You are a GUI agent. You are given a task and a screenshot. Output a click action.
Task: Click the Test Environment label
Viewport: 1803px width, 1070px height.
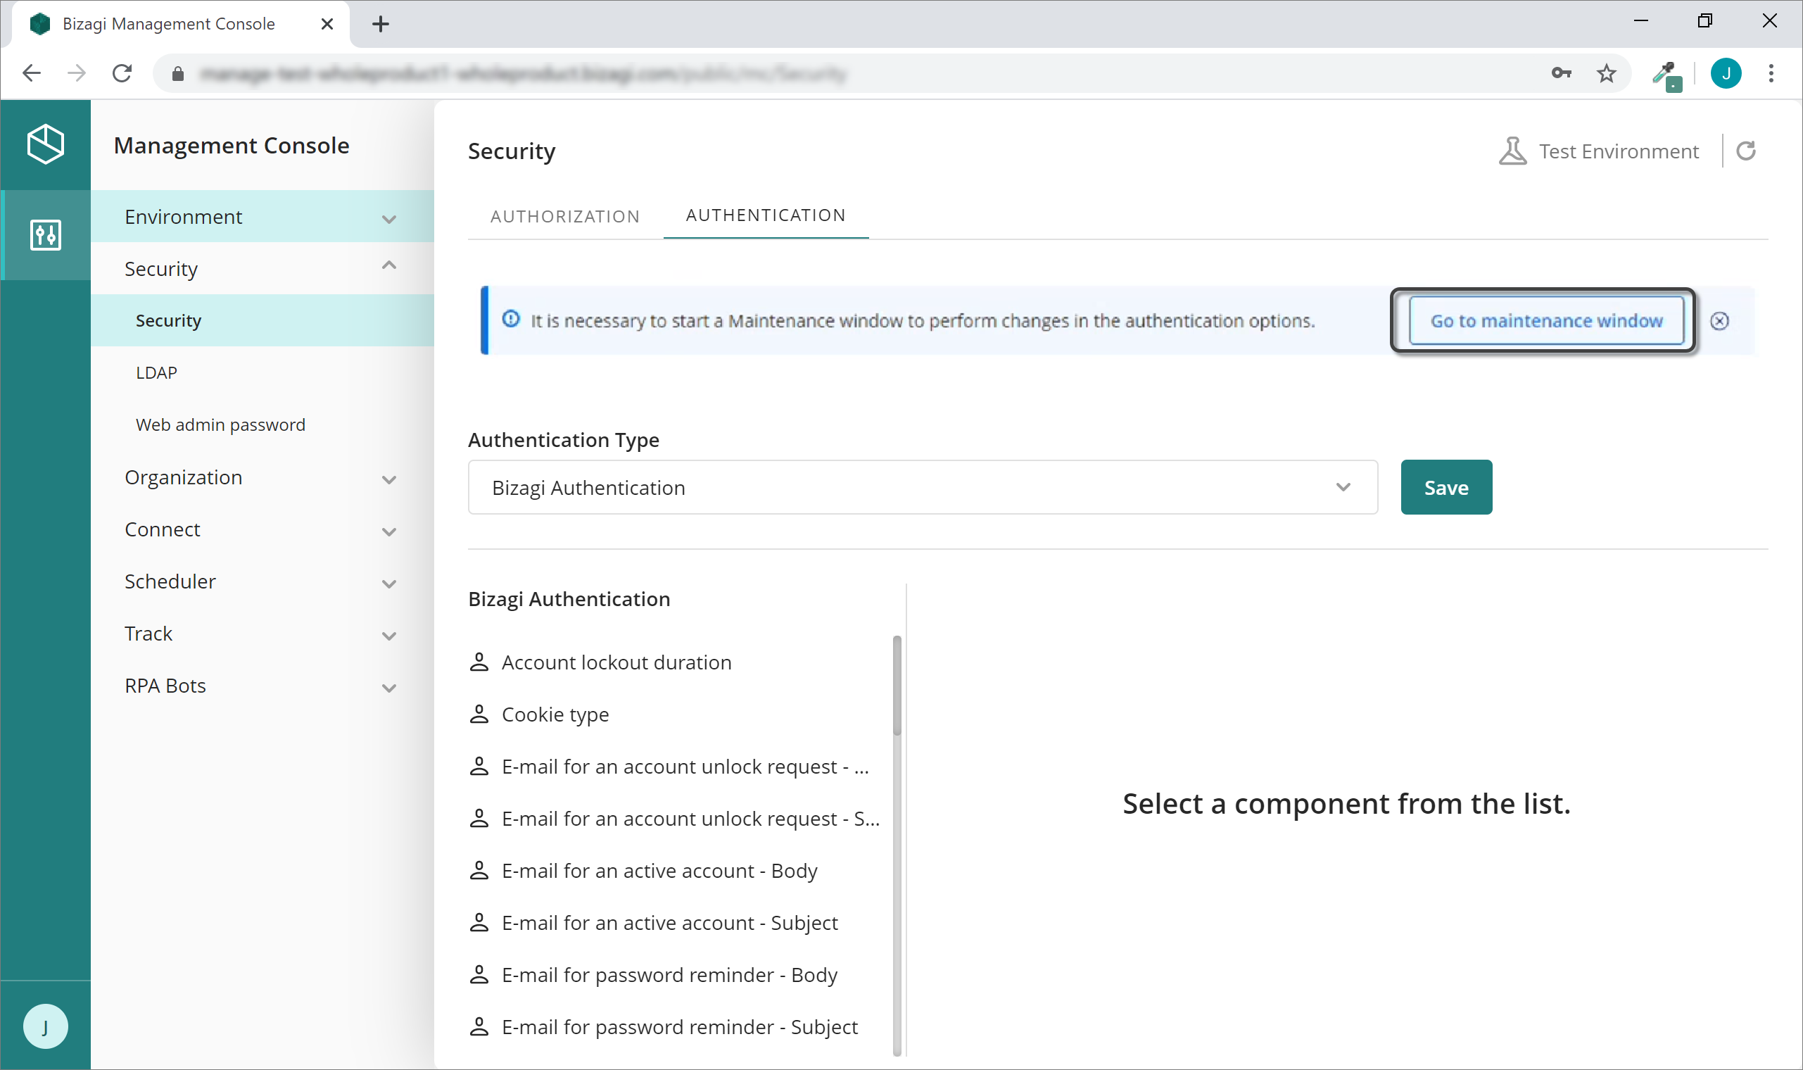1619,151
